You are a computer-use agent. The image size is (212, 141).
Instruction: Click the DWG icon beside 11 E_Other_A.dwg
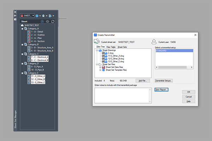coord(106,56)
